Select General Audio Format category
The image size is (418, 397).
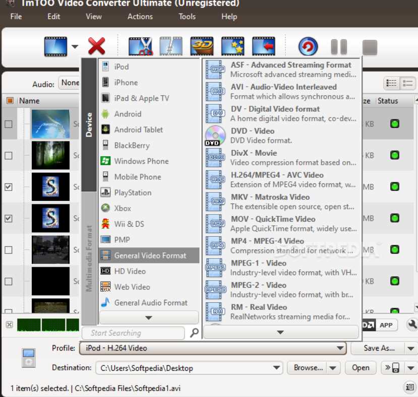[149, 302]
